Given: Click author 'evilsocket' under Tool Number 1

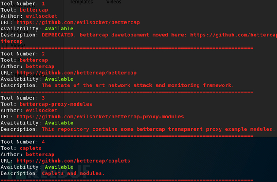Looking at the screenshot, I should (42, 16).
